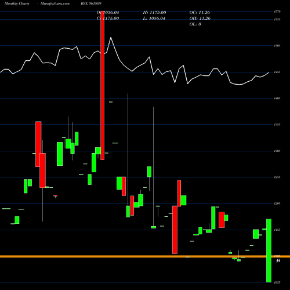Click the high value 'H: 1175.00'
The height and width of the screenshot is (290, 290).
click(x=154, y=13)
